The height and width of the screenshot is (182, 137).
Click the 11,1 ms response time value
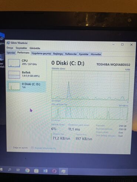[x=74, y=129]
